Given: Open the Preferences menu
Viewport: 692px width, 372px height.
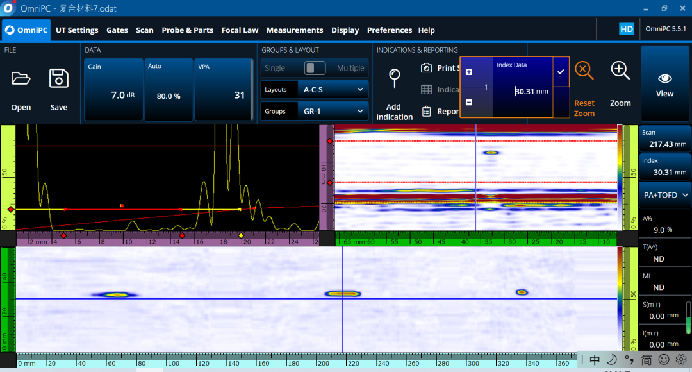Looking at the screenshot, I should (390, 30).
